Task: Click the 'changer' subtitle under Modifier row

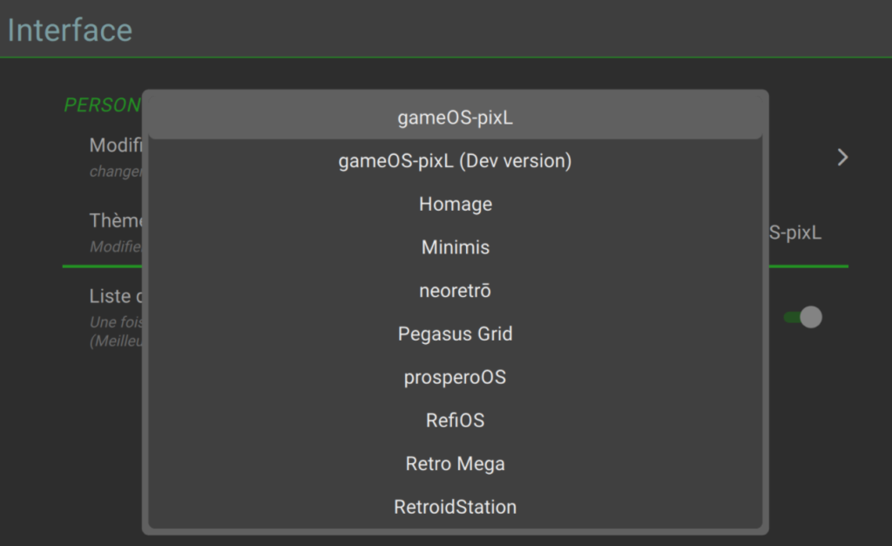Action: (x=116, y=172)
